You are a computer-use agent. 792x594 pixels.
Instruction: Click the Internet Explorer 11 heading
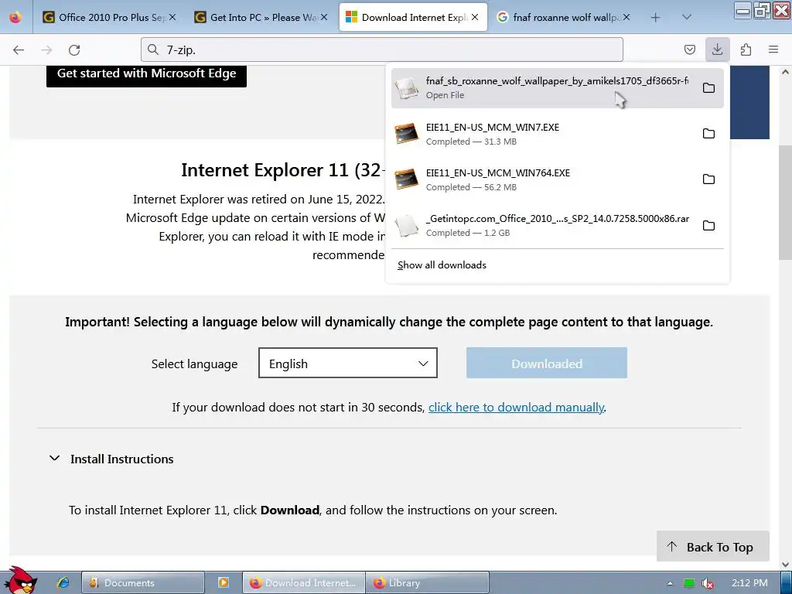pos(283,170)
